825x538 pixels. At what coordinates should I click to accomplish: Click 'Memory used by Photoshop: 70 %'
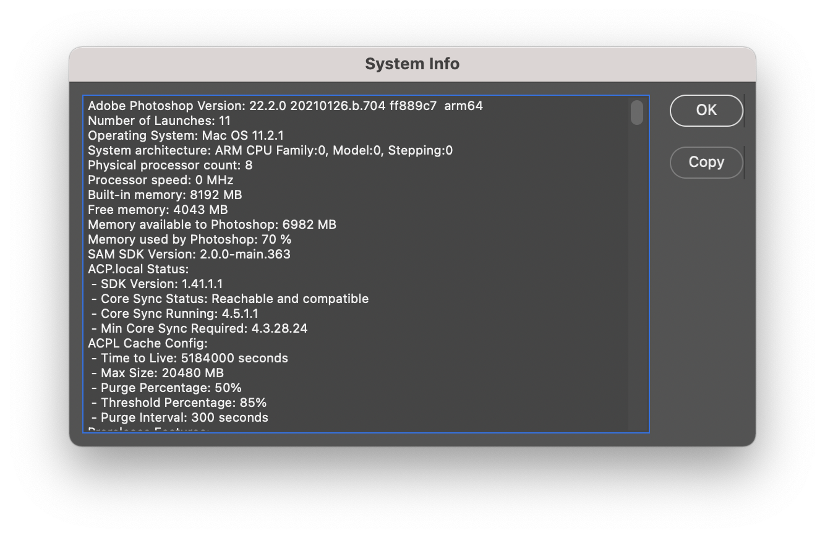click(189, 239)
